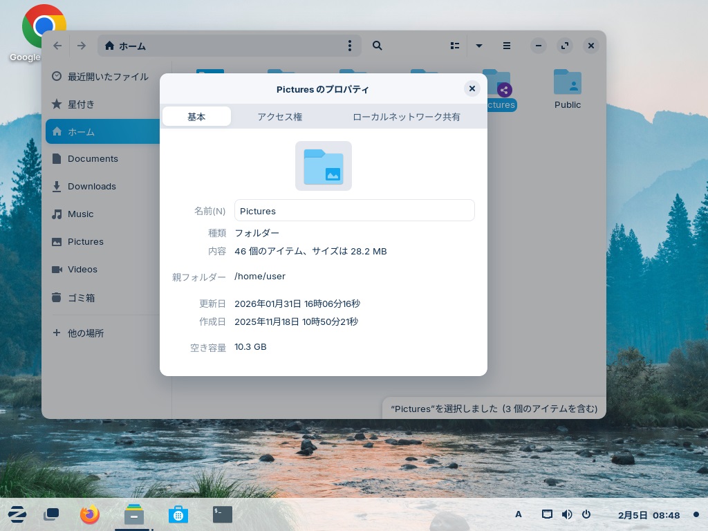
Task: Open the search icon in file manager
Action: coord(378,46)
